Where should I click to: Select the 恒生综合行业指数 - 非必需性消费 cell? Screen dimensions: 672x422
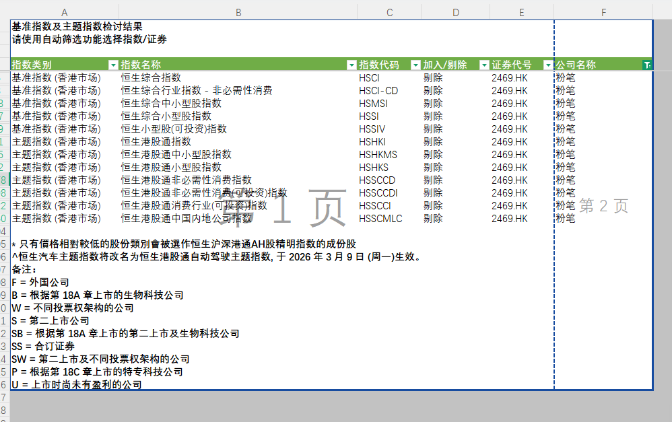click(197, 90)
